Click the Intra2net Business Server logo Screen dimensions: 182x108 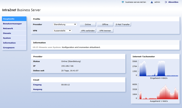point(21,10)
